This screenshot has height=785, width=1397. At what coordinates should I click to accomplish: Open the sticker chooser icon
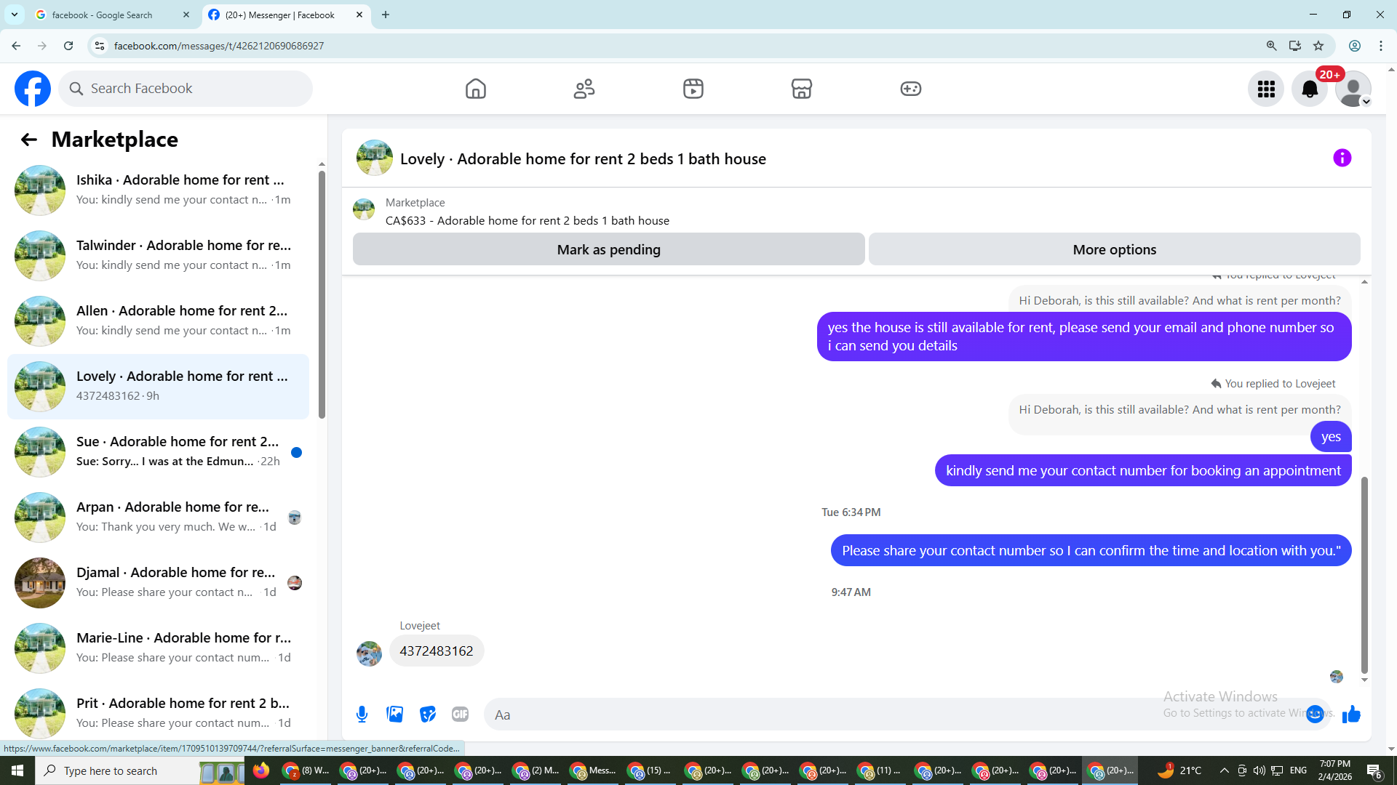pos(428,714)
